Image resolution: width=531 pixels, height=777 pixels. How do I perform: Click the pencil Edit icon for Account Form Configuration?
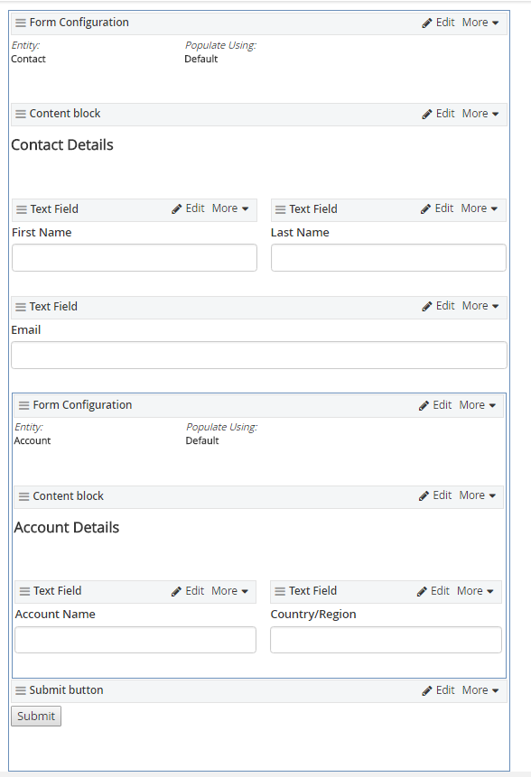(424, 405)
